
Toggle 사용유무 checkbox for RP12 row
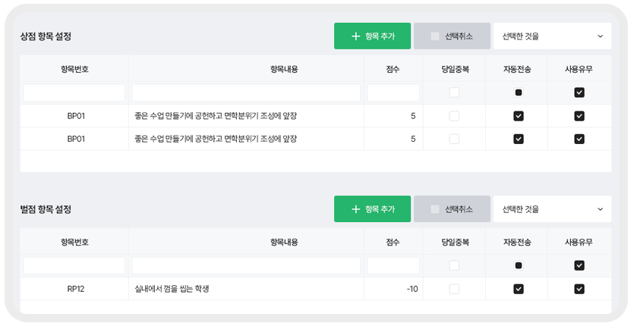[x=579, y=289]
